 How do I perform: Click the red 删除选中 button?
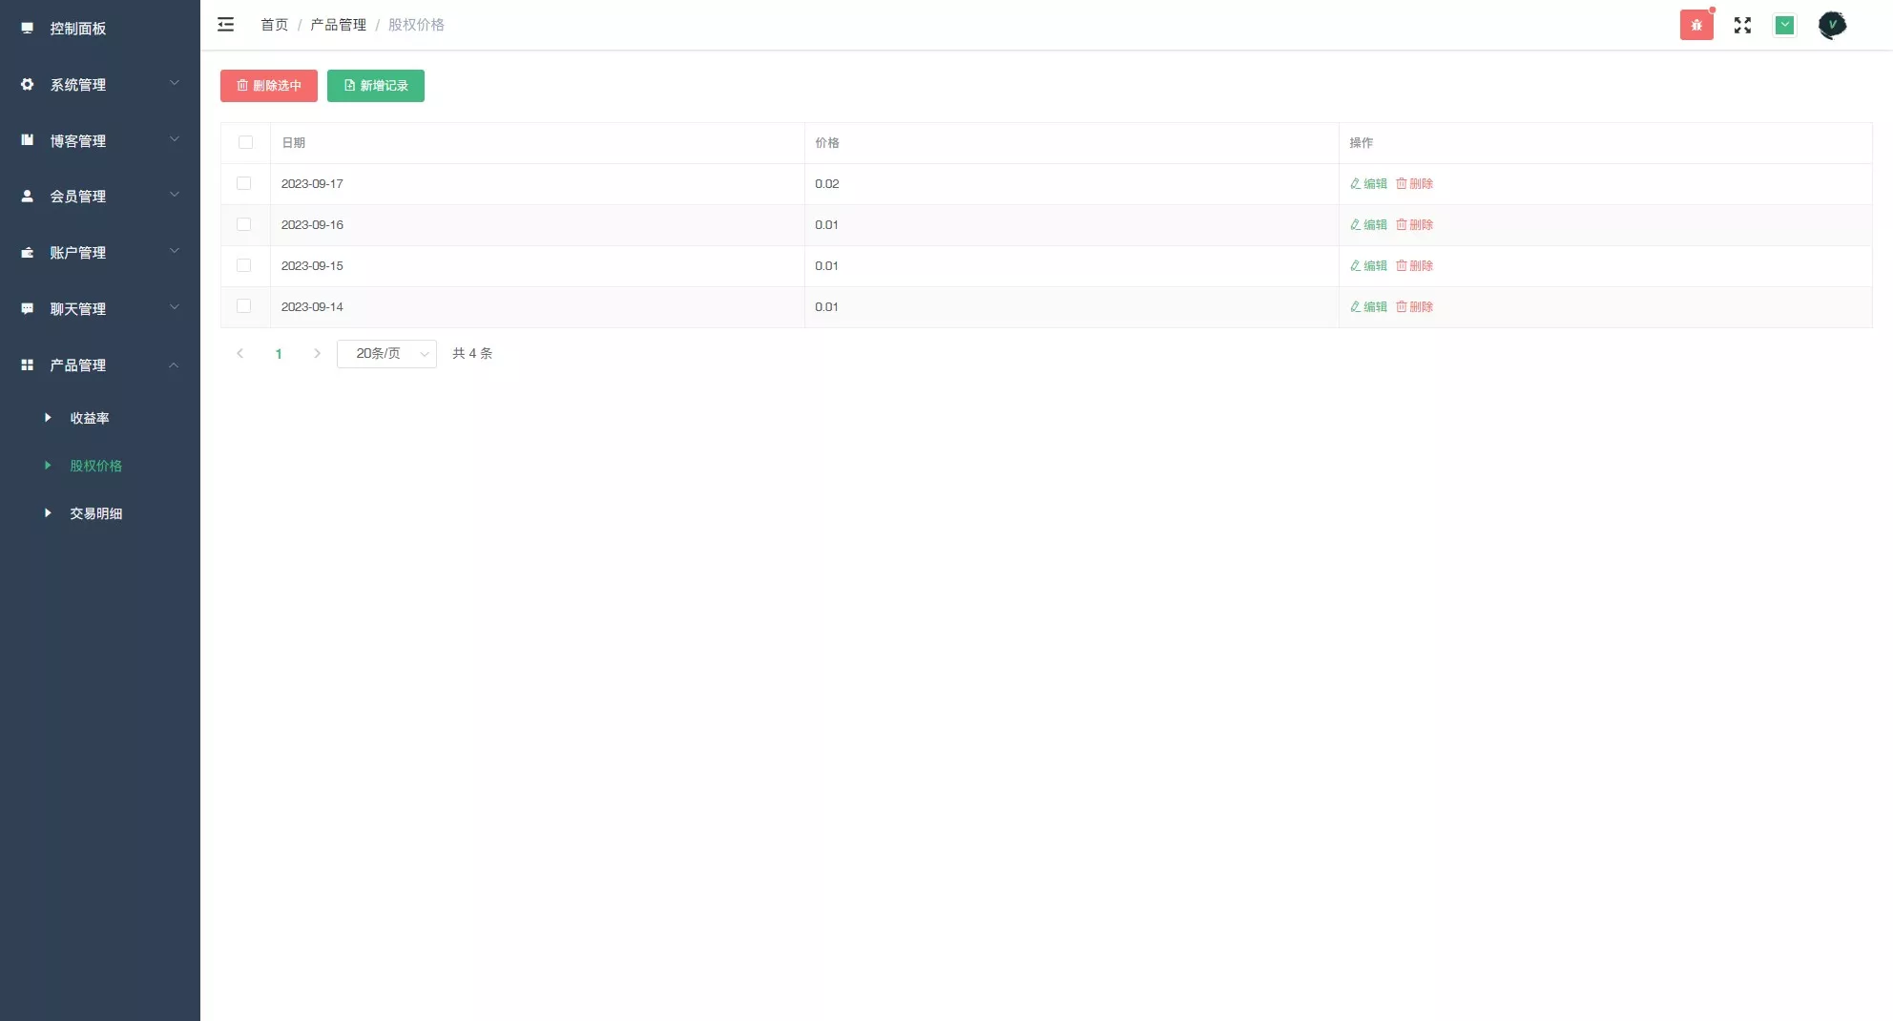[x=269, y=86]
